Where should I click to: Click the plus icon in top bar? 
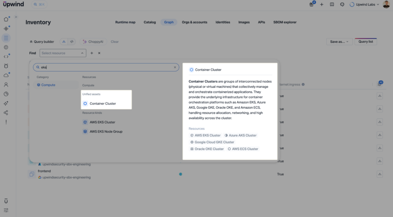(x=322, y=4)
